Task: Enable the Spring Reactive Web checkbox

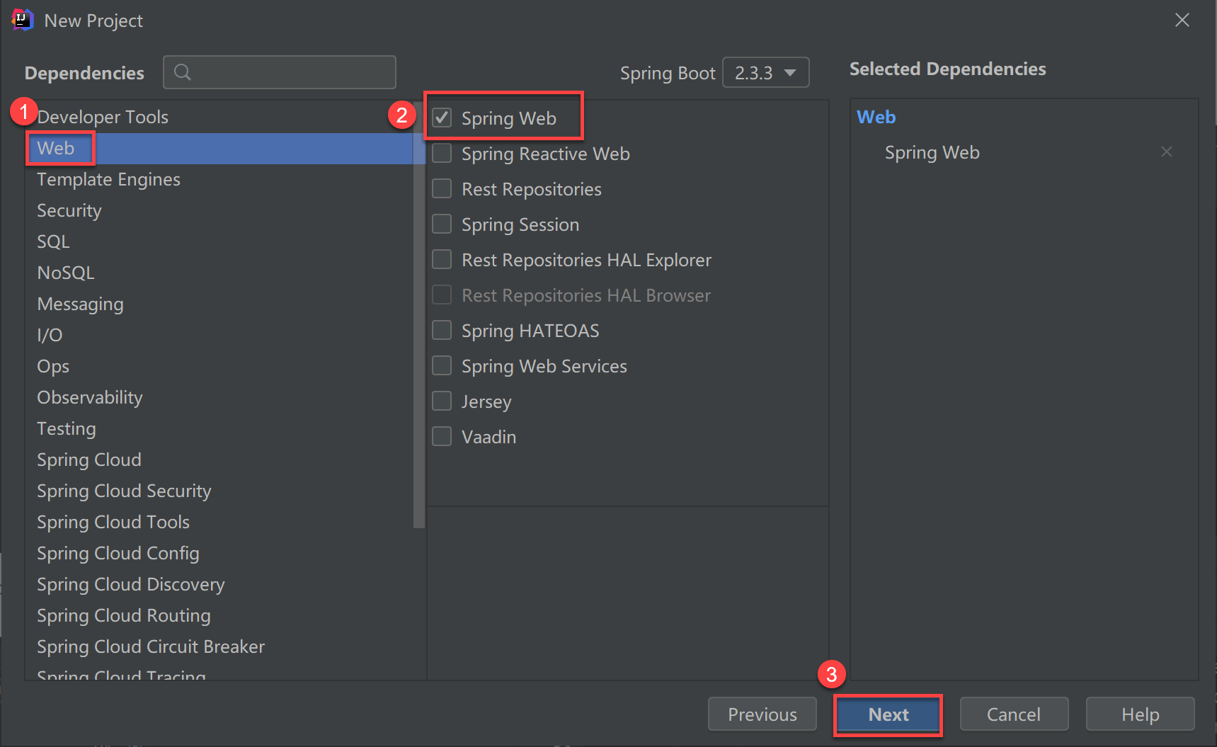Action: pyautogui.click(x=442, y=153)
